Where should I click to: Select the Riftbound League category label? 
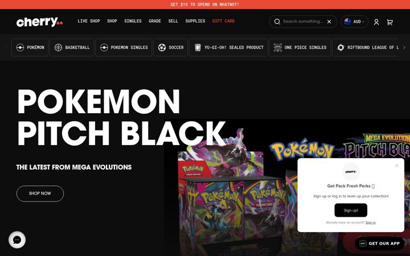[x=373, y=48]
